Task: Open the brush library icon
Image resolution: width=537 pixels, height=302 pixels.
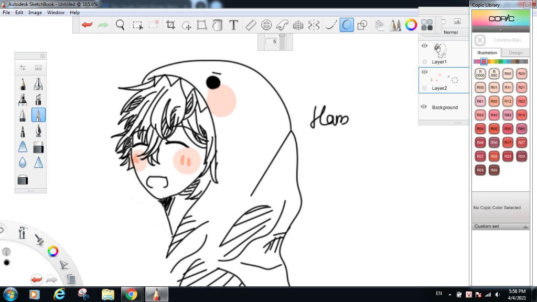Action: 38,68
